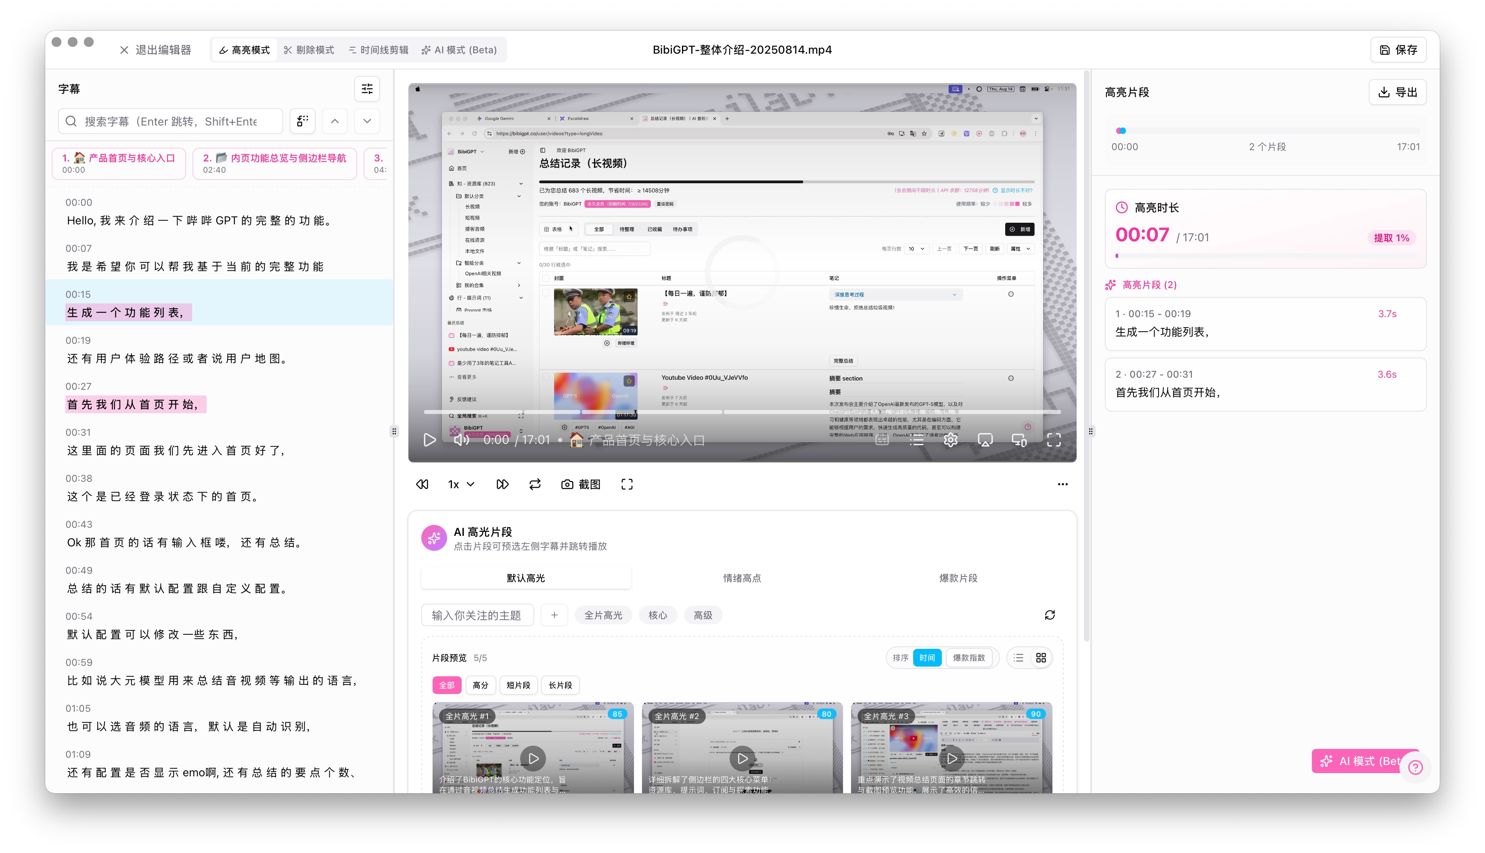Image resolution: width=1485 pixels, height=853 pixels.
Task: Open the 1x playback speed dropdown
Action: [x=461, y=485]
